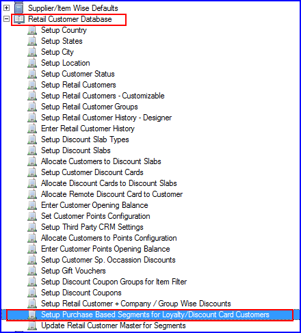301x333 pixels.
Task: Open Setup Retail Customer Groups
Action: coord(90,107)
